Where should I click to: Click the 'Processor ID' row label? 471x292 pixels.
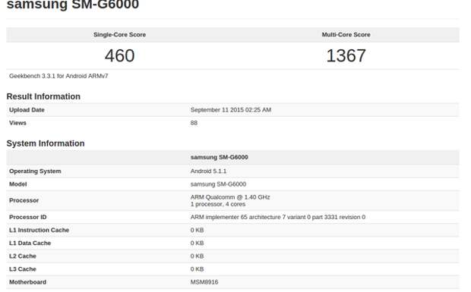coord(28,217)
